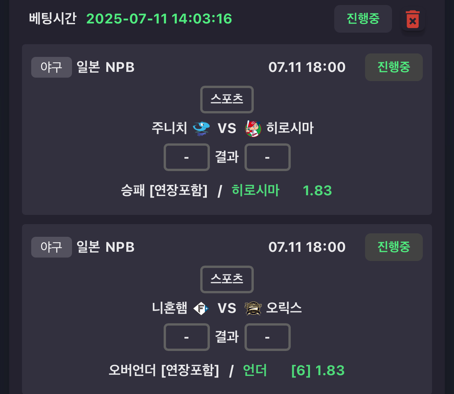Click the Nippon-Ham Fighters team logo
The image size is (454, 394).
tap(201, 308)
